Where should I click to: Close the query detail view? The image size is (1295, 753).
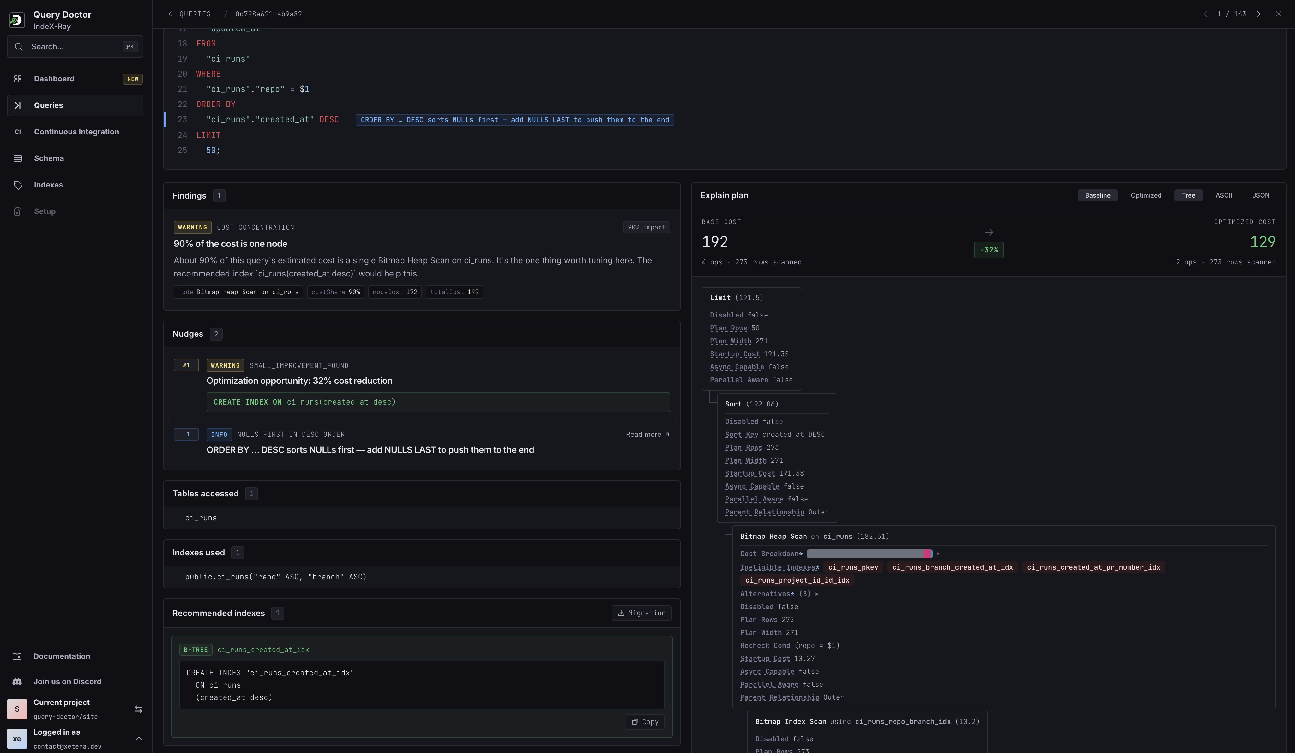coord(1278,14)
